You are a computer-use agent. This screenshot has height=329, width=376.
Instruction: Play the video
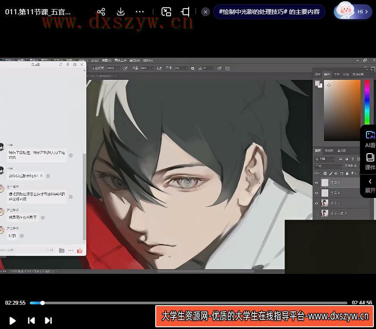13,320
